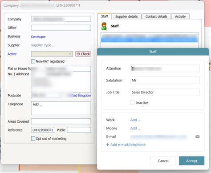Click the Public input field
Image resolution: width=211 pixels, height=173 pixels.
coord(79,130)
